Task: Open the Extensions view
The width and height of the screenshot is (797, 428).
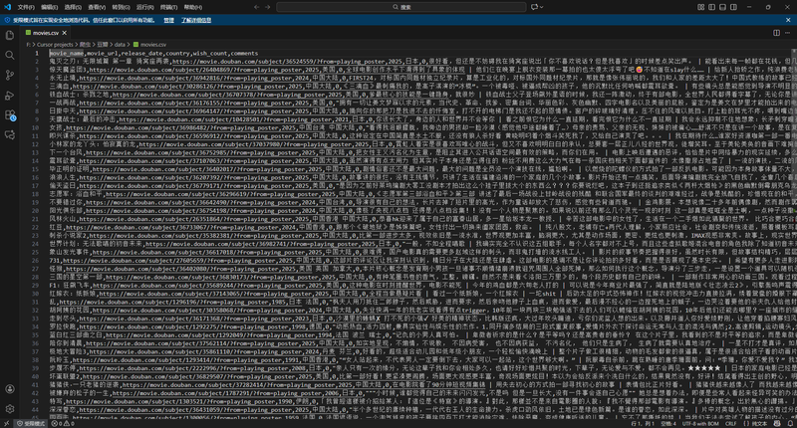Action: point(10,115)
